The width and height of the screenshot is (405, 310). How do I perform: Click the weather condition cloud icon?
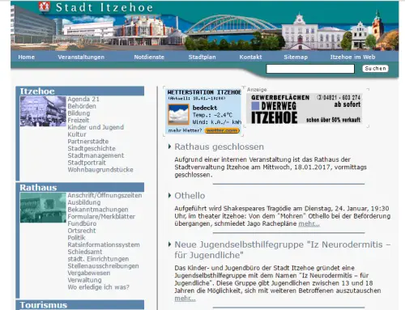point(178,115)
